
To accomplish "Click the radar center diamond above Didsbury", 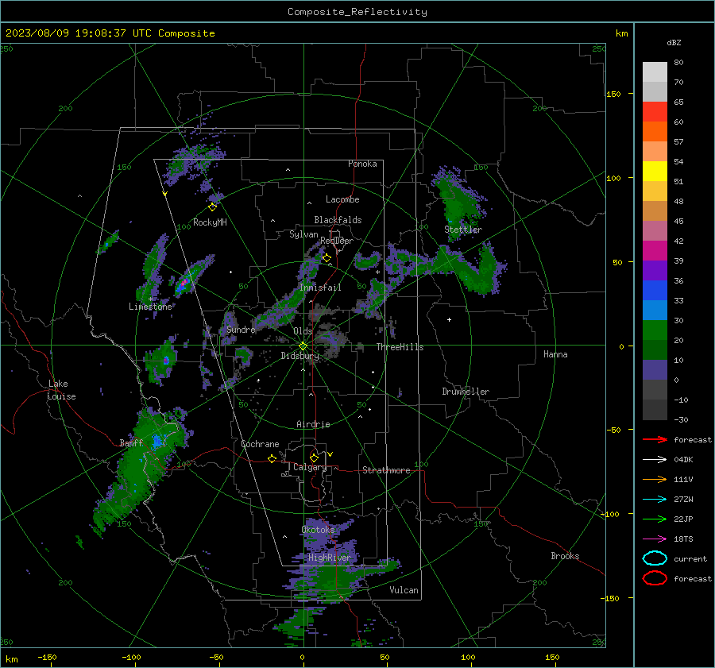I will pyautogui.click(x=303, y=346).
